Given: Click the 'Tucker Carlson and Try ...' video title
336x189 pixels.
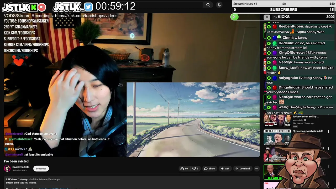Looking at the screenshot, I should (x=306, y=117).
